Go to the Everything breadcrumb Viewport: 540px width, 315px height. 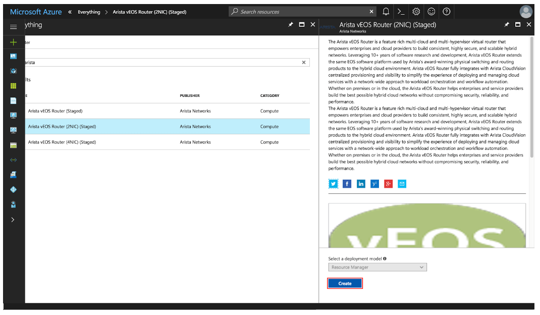coord(89,12)
